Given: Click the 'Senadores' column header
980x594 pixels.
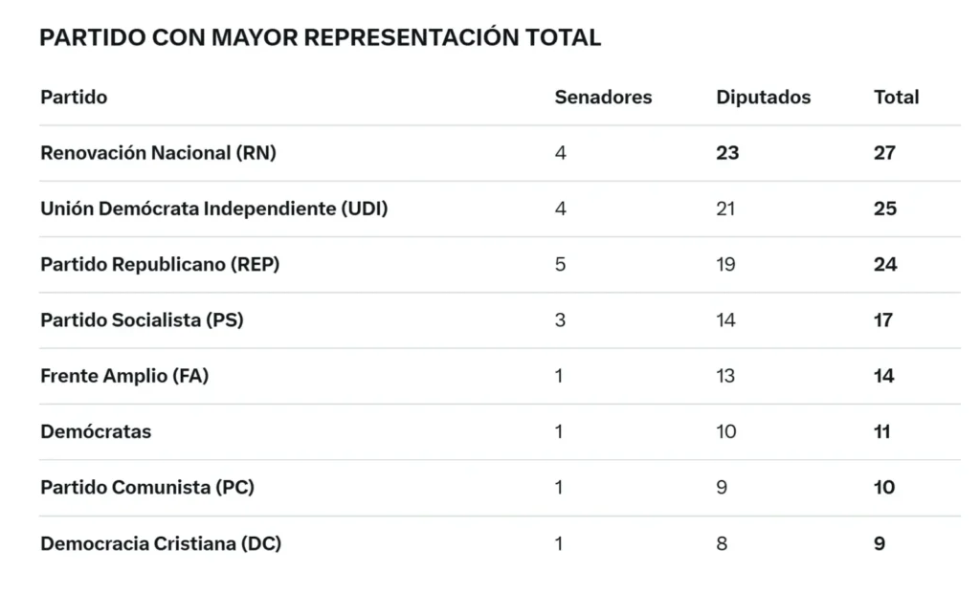Looking at the screenshot, I should pyautogui.click(x=603, y=98).
